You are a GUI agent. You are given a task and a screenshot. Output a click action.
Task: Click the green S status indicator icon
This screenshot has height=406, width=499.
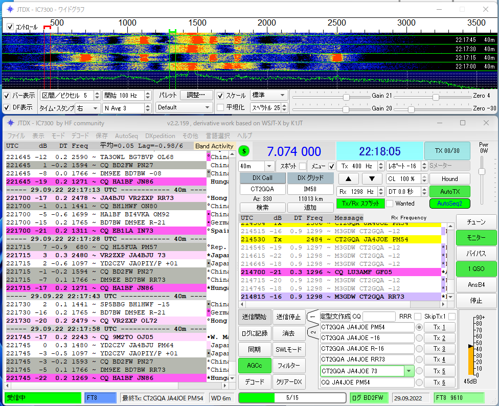[x=244, y=151]
